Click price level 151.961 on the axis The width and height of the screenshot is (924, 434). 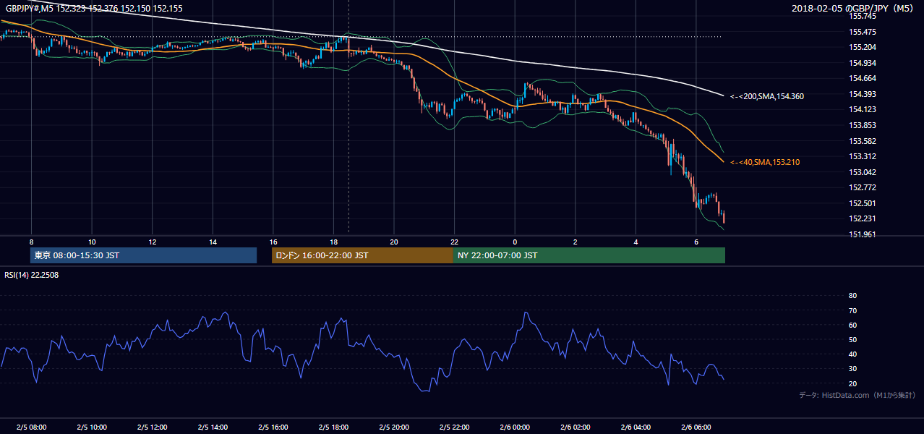click(862, 234)
